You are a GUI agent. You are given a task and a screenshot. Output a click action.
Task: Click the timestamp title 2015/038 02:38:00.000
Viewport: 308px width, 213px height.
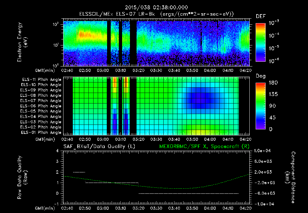click(156, 8)
